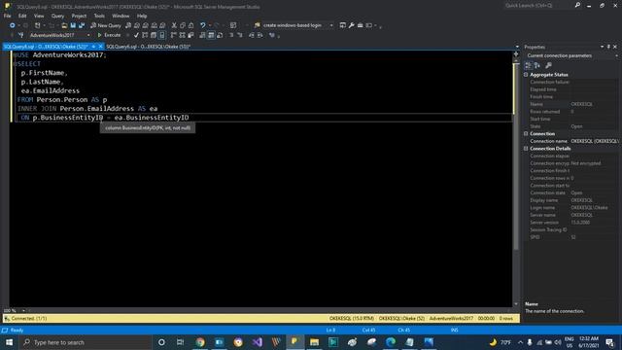Image resolution: width=622 pixels, height=350 pixels.
Task: Click the navigate Back circular arrow icon
Action: click(13, 25)
